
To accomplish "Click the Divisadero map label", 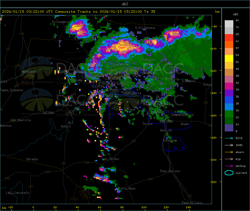I will [60, 22].
